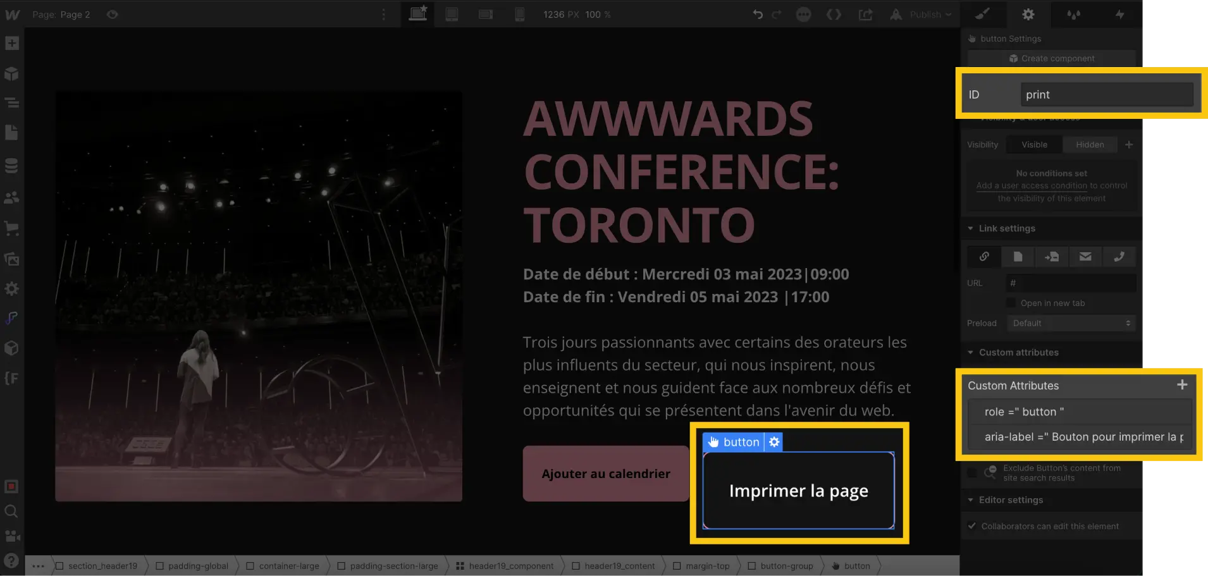Open the Style Manager drops tab
Image resolution: width=1208 pixels, height=576 pixels.
click(x=1074, y=14)
